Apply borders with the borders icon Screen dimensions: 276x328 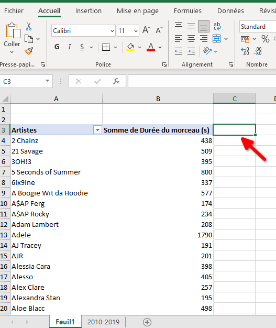(x=106, y=47)
